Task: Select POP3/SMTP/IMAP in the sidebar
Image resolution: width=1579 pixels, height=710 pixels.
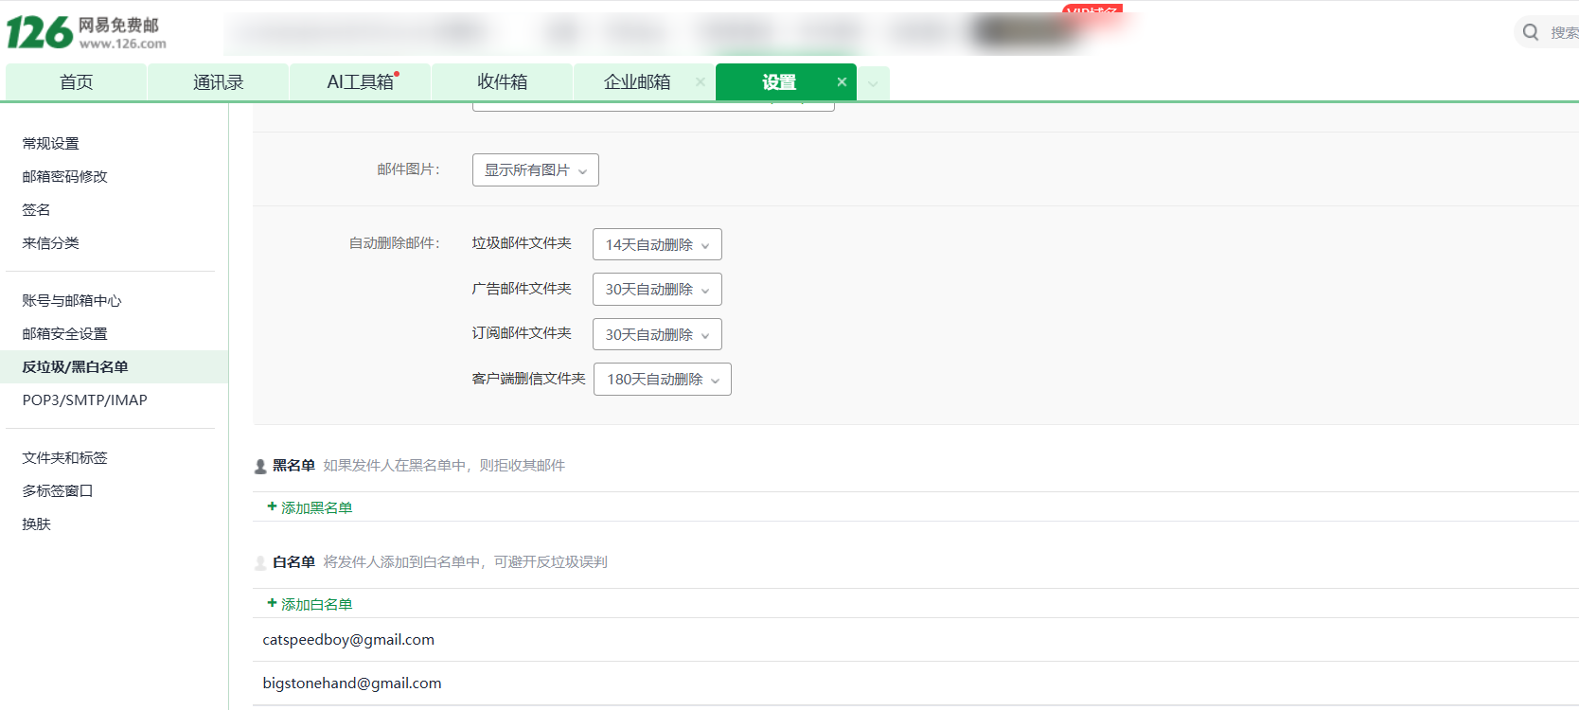Action: [x=85, y=400]
